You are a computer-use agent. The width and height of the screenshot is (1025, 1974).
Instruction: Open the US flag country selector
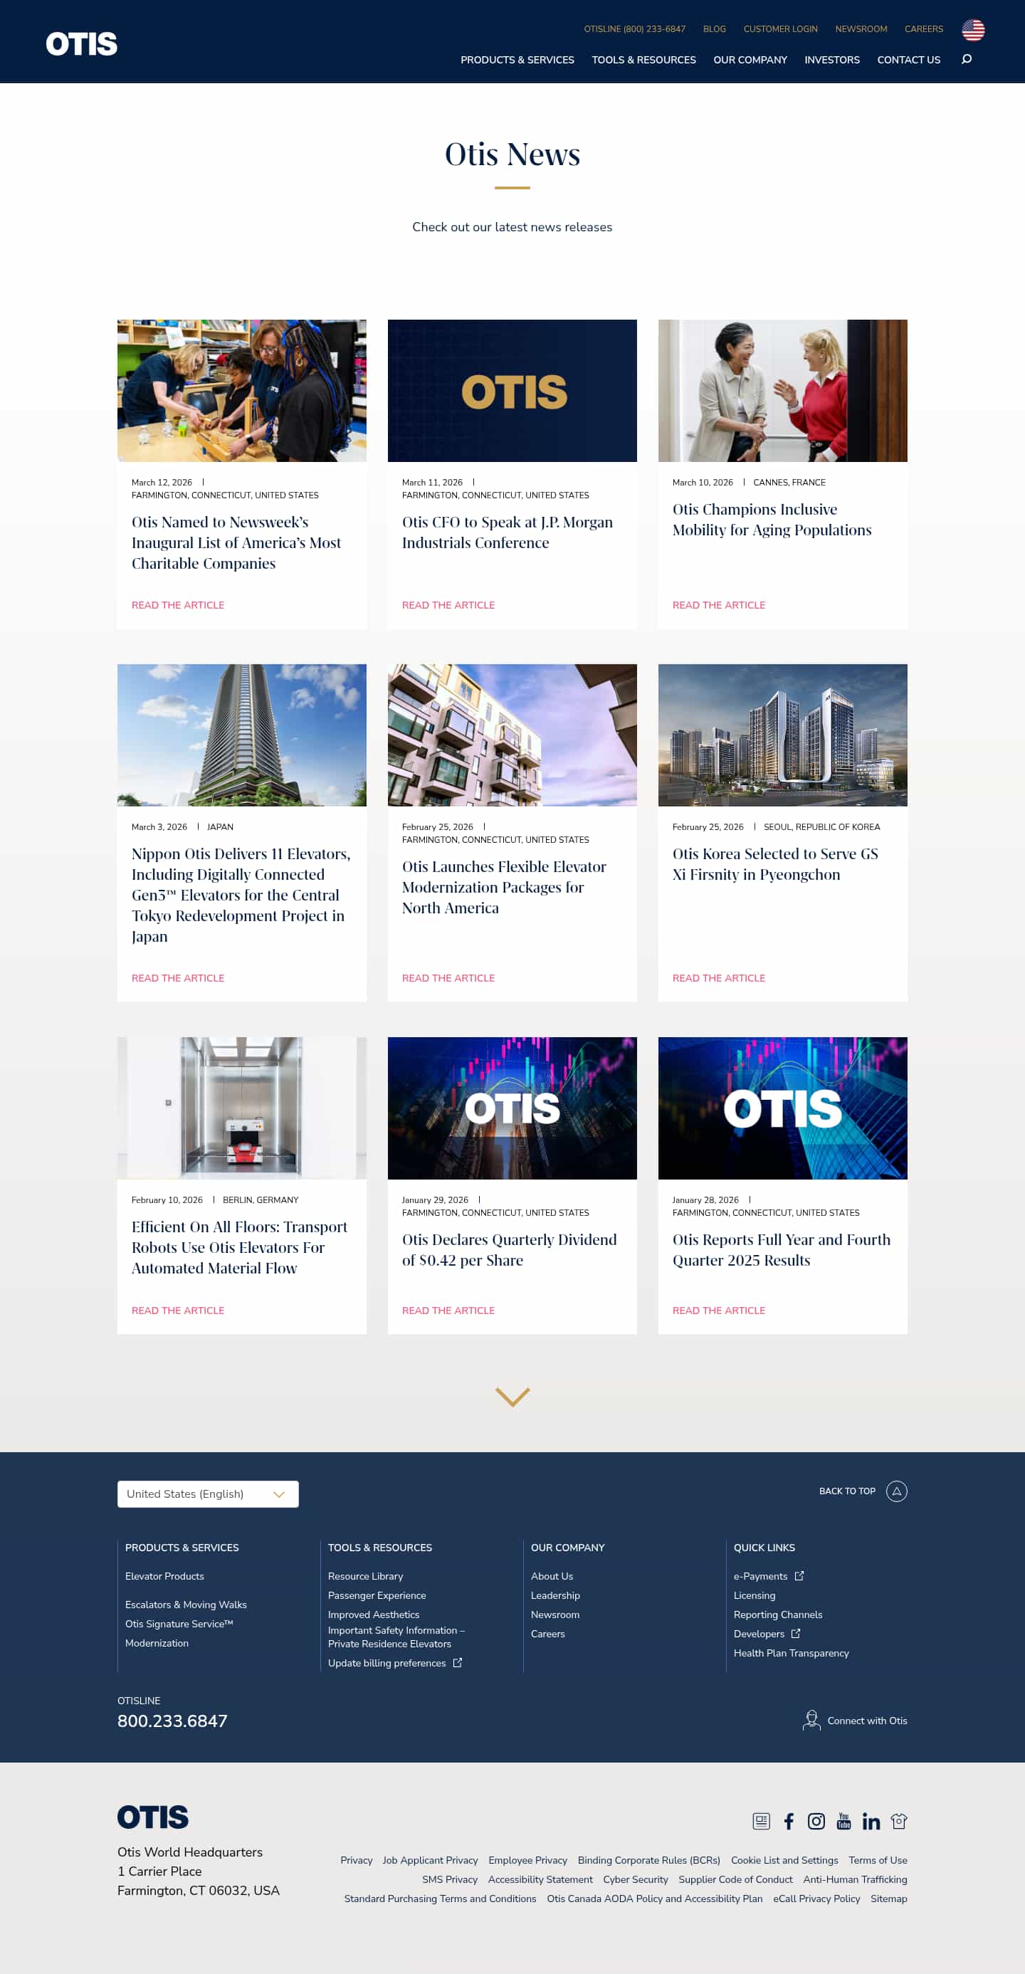coord(973,30)
